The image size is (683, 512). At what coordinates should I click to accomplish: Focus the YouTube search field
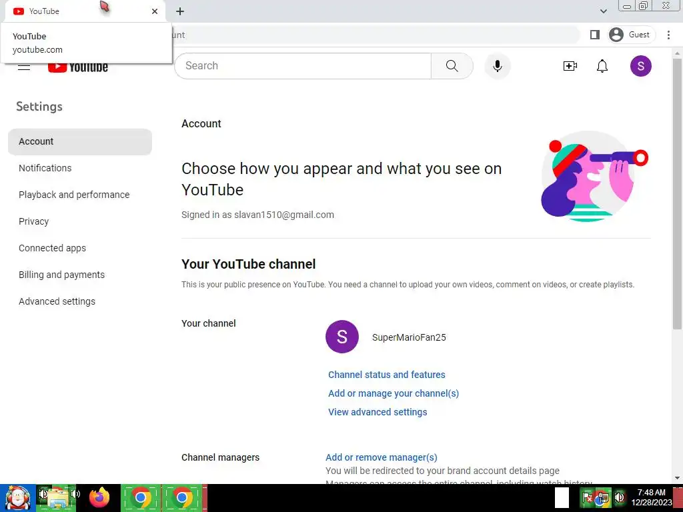click(x=303, y=66)
